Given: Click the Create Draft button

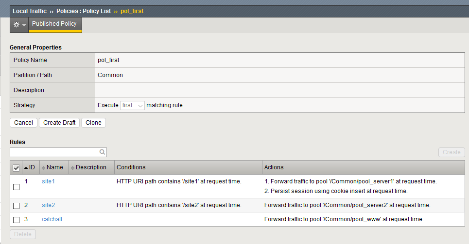Looking at the screenshot, I should (x=59, y=123).
